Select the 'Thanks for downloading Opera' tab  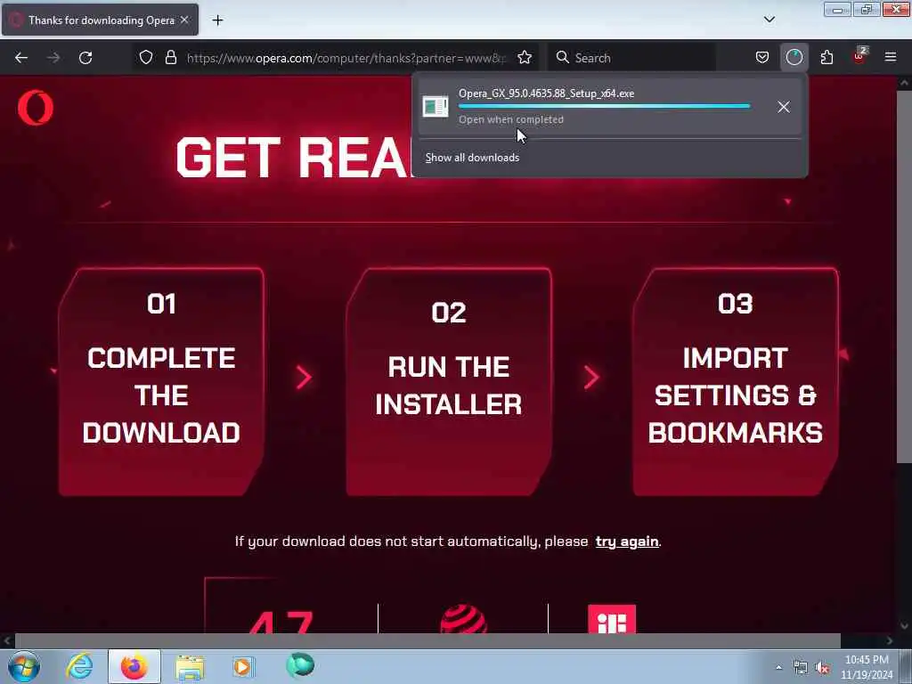coord(100,20)
